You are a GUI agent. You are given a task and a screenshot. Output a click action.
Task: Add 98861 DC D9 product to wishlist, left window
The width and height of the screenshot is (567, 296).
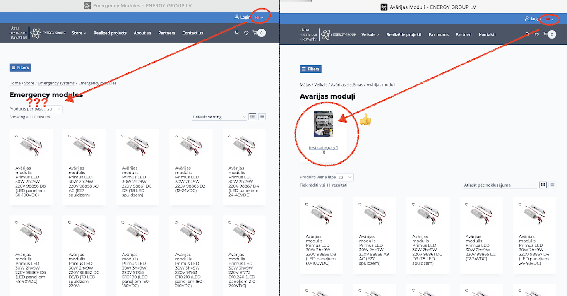[123, 136]
